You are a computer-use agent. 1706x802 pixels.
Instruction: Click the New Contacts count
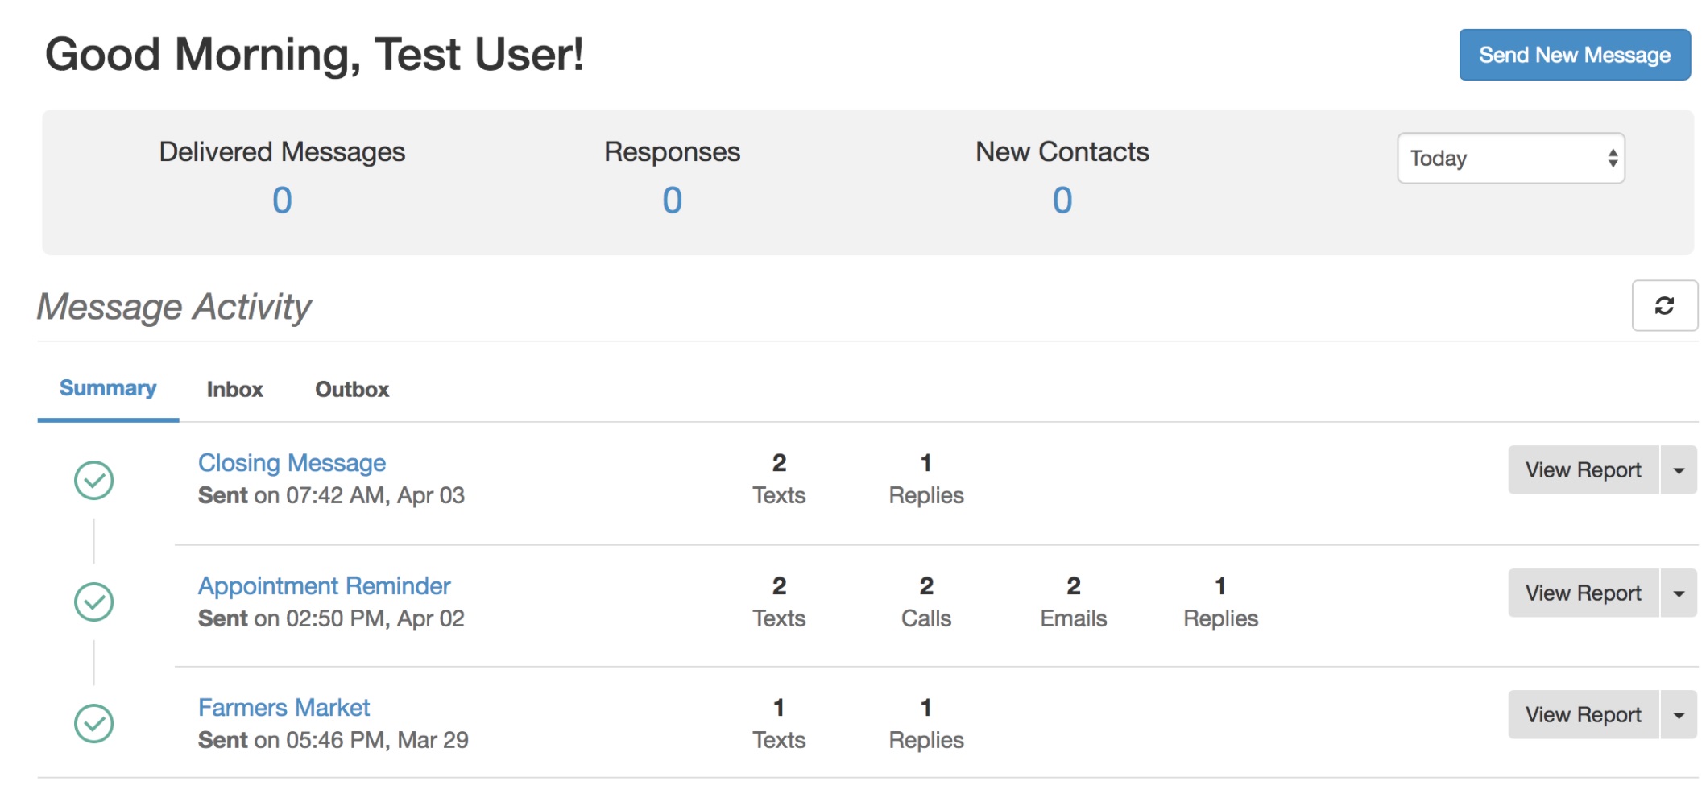(1062, 202)
